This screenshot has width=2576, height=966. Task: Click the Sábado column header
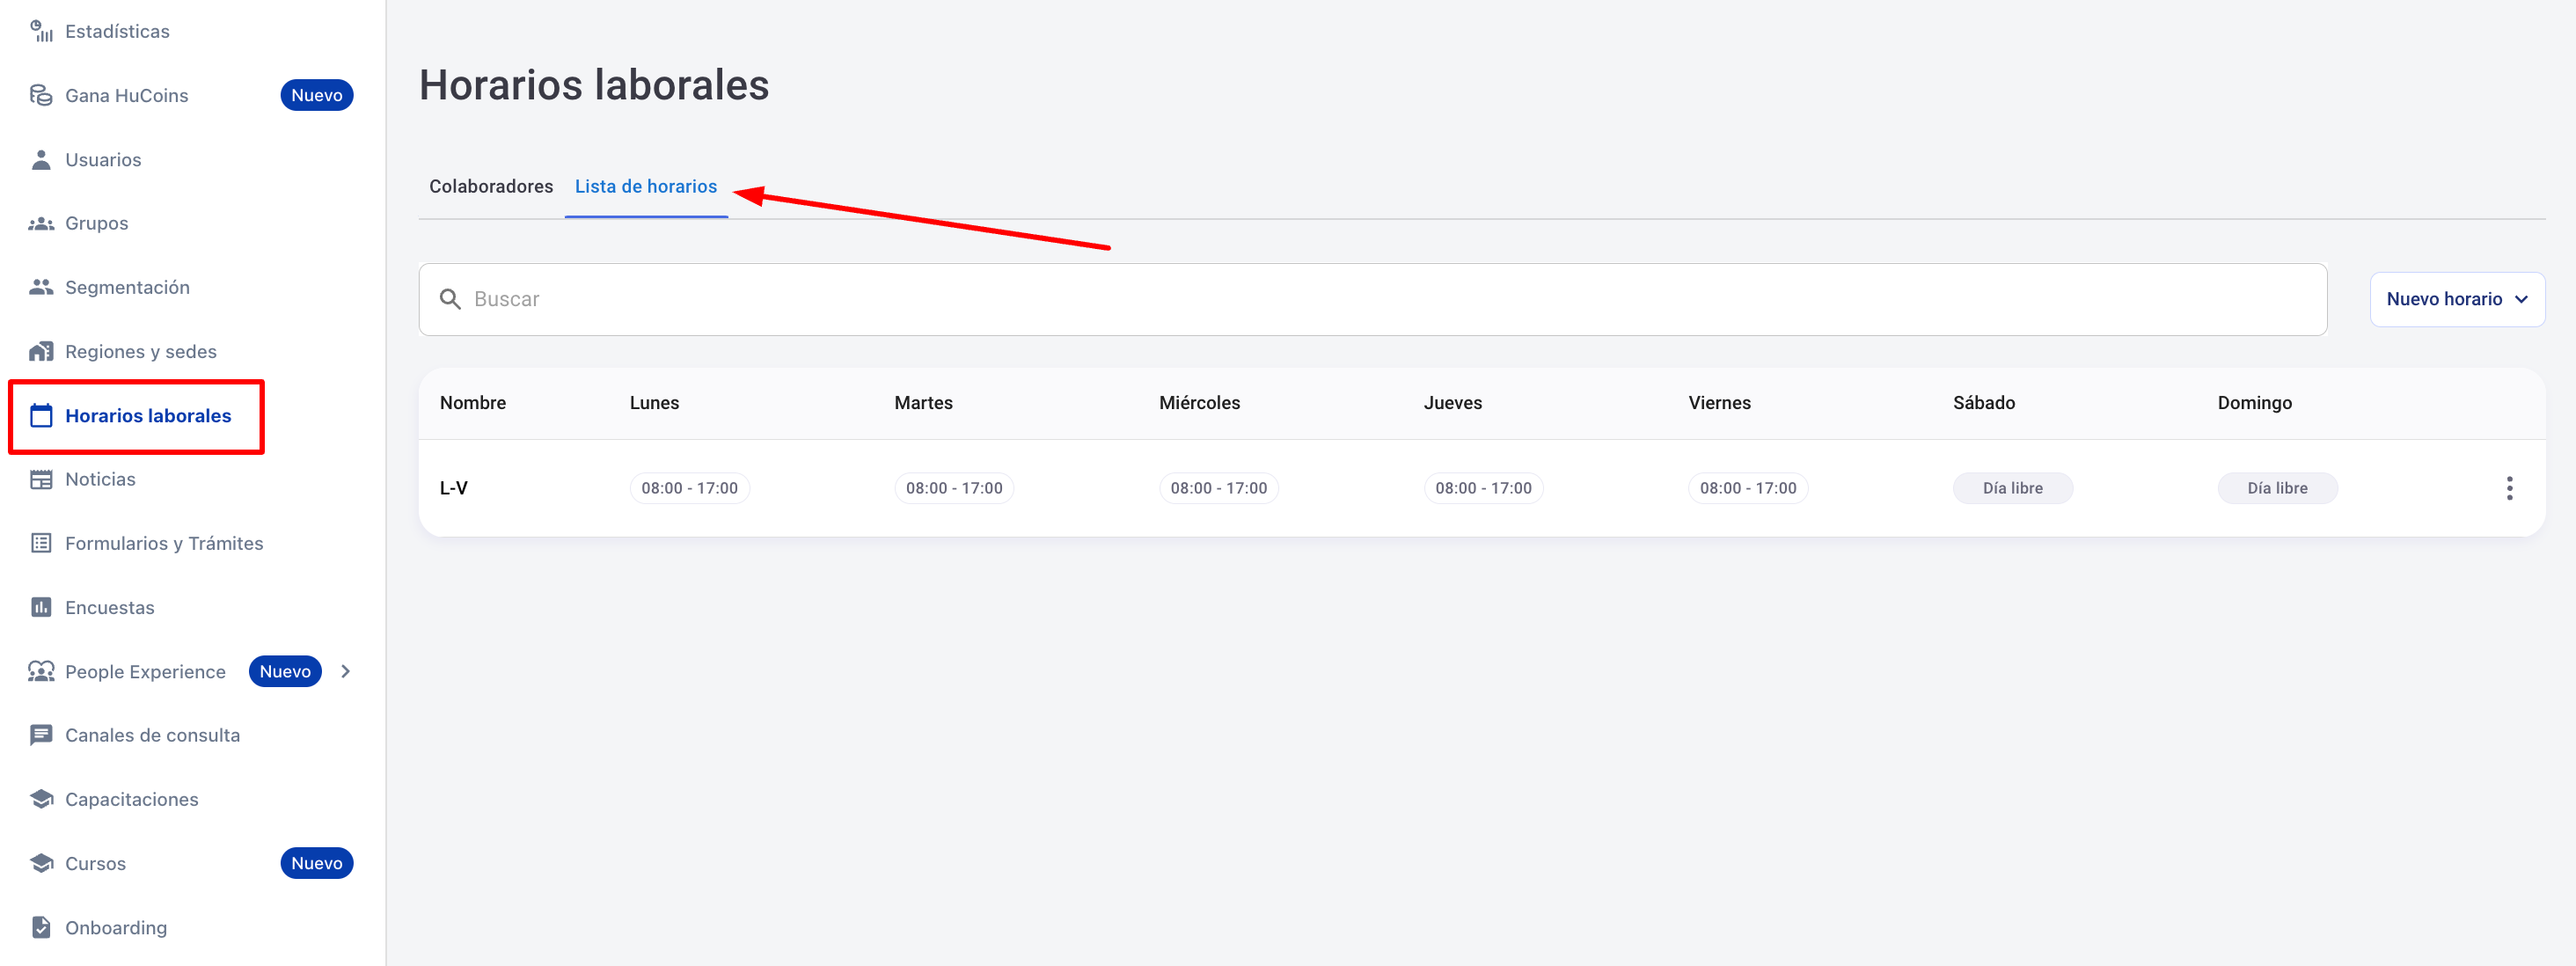(x=1983, y=403)
